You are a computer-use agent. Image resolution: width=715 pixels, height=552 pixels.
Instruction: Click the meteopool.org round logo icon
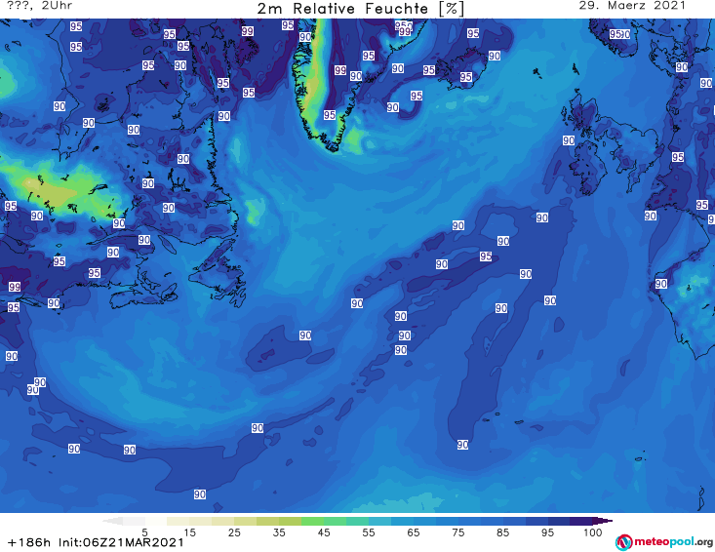[623, 542]
